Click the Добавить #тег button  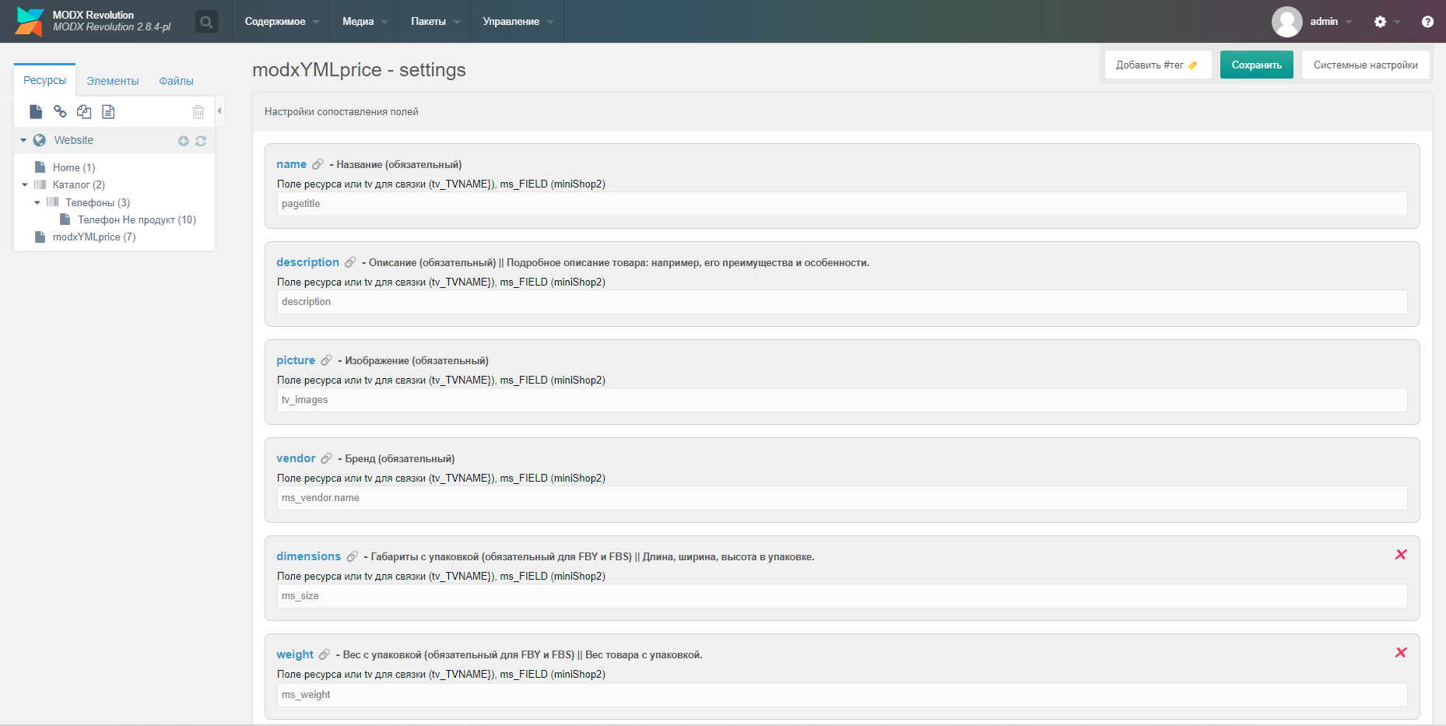(x=1157, y=65)
